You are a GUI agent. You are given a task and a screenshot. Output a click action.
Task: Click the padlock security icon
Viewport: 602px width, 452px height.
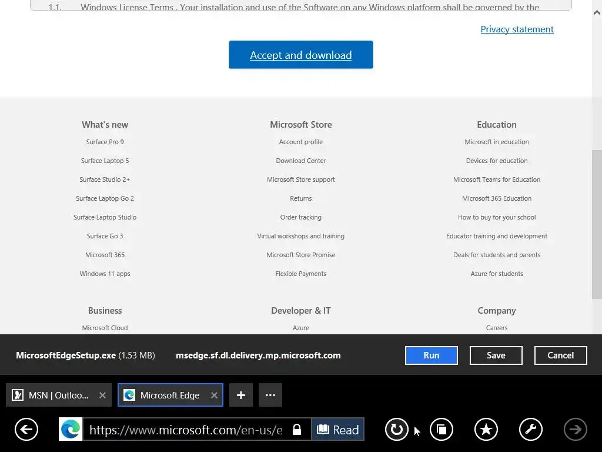point(297,429)
